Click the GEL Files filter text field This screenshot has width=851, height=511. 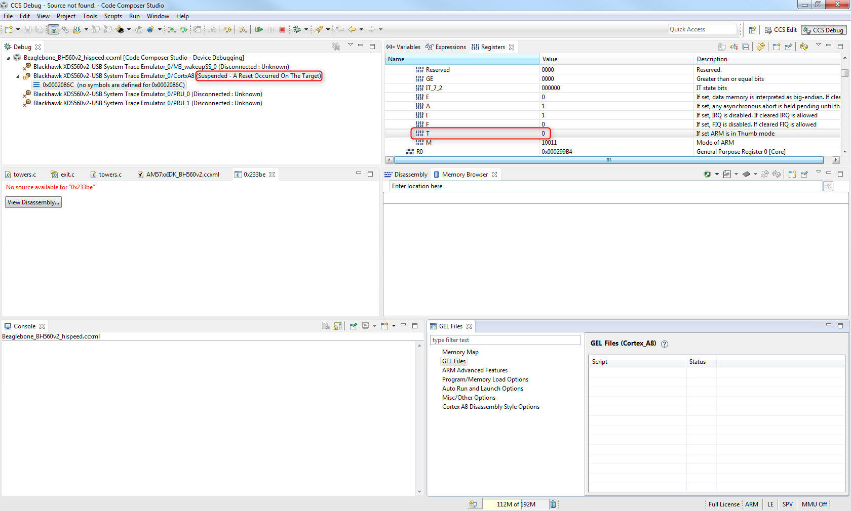(505, 340)
